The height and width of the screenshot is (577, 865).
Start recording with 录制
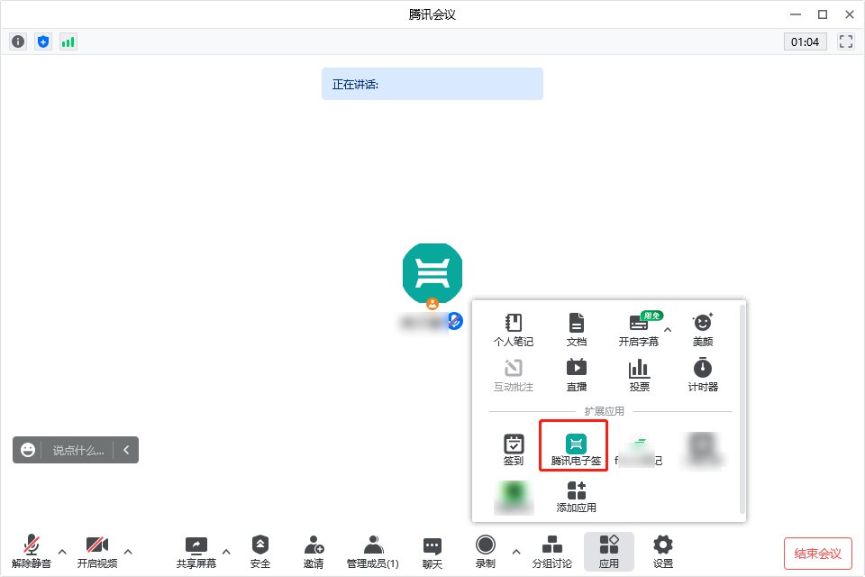[486, 551]
